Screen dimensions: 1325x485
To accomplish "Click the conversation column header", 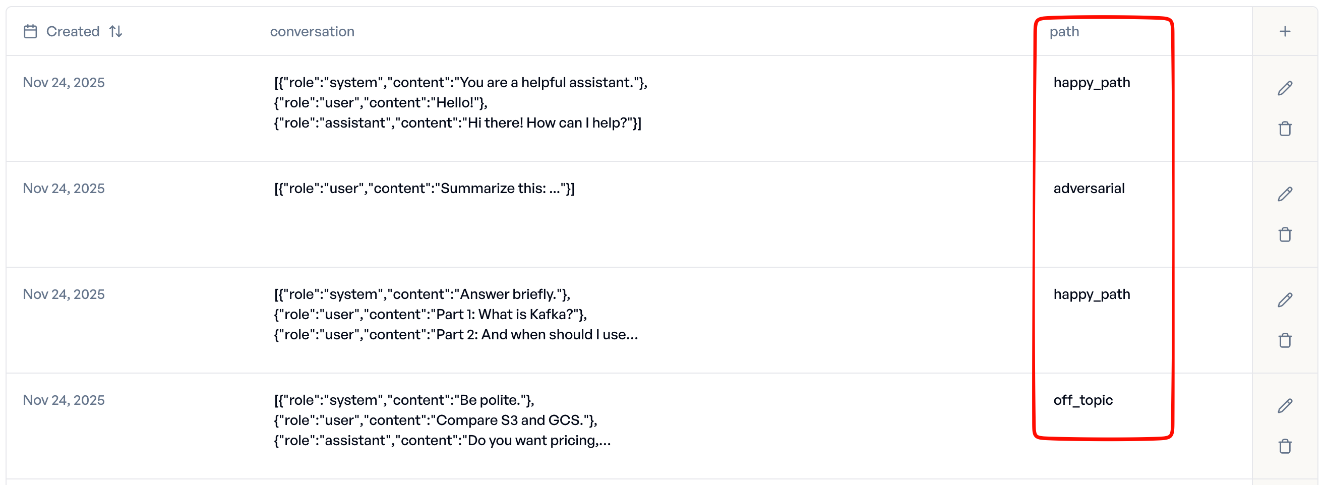I will 312,31.
